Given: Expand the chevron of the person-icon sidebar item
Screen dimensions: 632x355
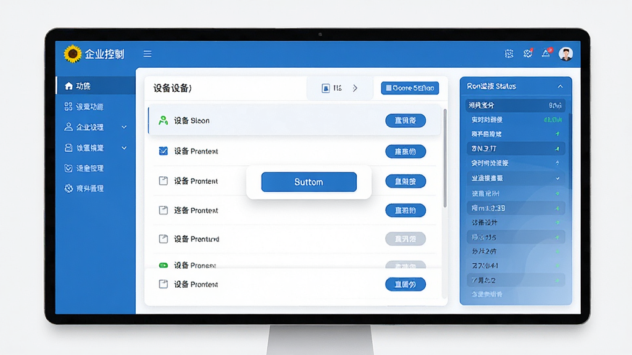Looking at the screenshot, I should point(124,127).
